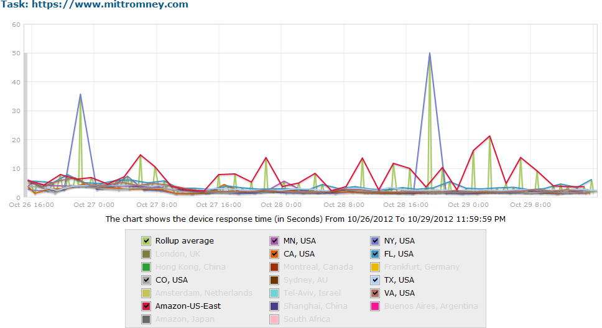Click the Oct 29 8:00 axis label
The width and height of the screenshot is (602, 328).
(530, 205)
